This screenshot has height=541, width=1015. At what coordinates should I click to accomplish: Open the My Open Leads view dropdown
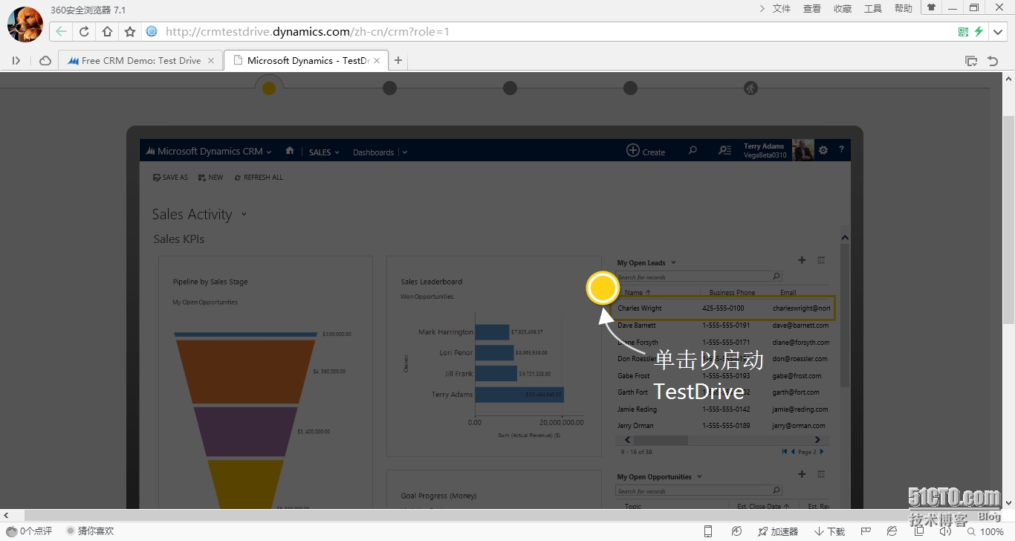[x=674, y=263]
